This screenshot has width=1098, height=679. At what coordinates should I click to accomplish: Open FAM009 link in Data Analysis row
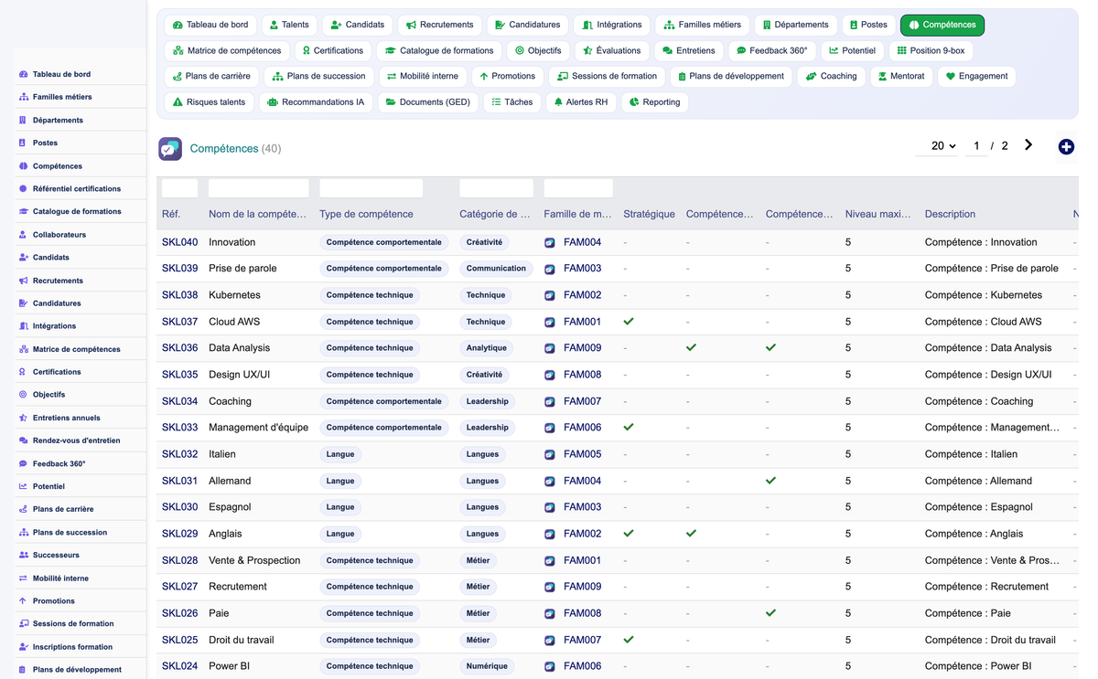click(x=582, y=348)
